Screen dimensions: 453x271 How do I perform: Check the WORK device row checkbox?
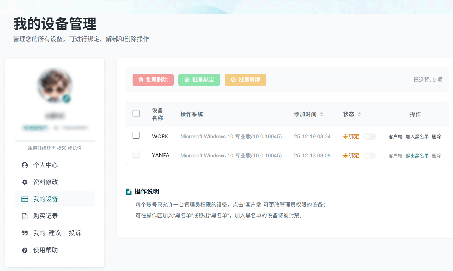pyautogui.click(x=136, y=135)
